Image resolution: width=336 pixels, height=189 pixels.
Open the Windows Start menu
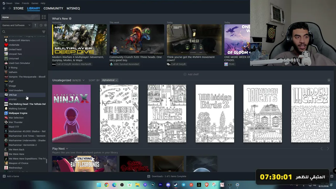(99, 185)
